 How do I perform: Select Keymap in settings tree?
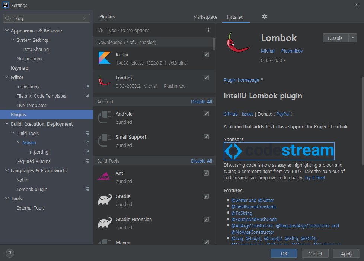[x=19, y=68]
